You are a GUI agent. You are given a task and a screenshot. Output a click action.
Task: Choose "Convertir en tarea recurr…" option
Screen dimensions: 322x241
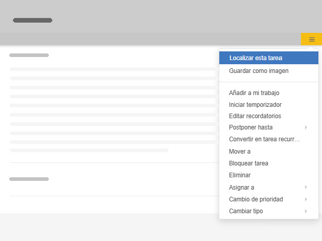coord(264,139)
